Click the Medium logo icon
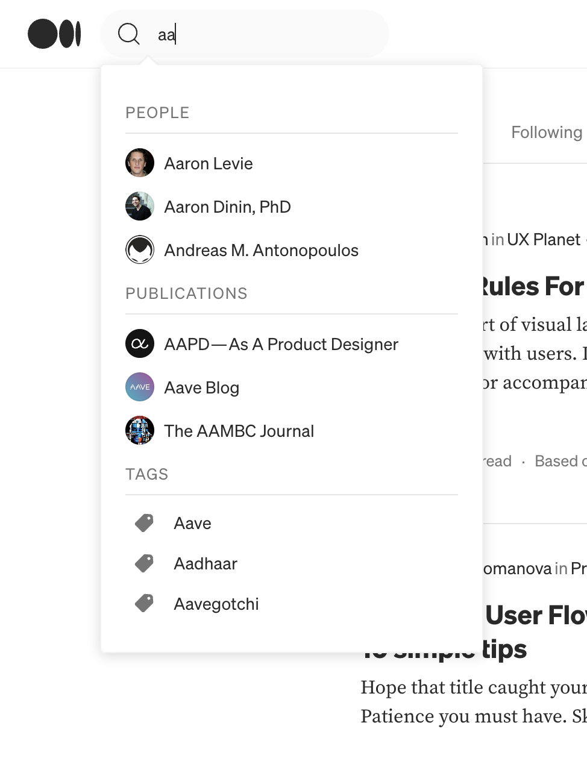The width and height of the screenshot is (587, 758). tap(54, 34)
